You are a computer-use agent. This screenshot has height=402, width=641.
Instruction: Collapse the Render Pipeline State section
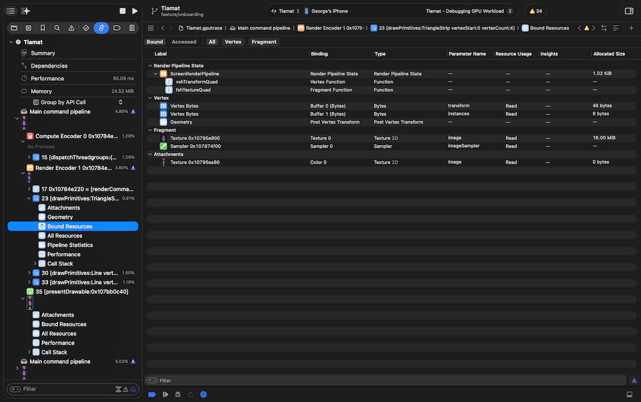click(150, 66)
